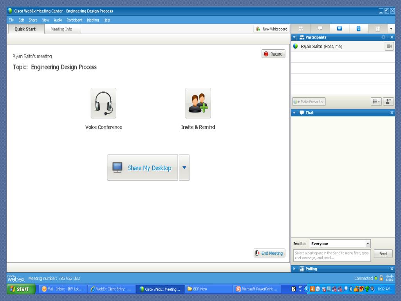The image size is (401, 301).
Task: Click the chat Send button
Action: (x=383, y=254)
